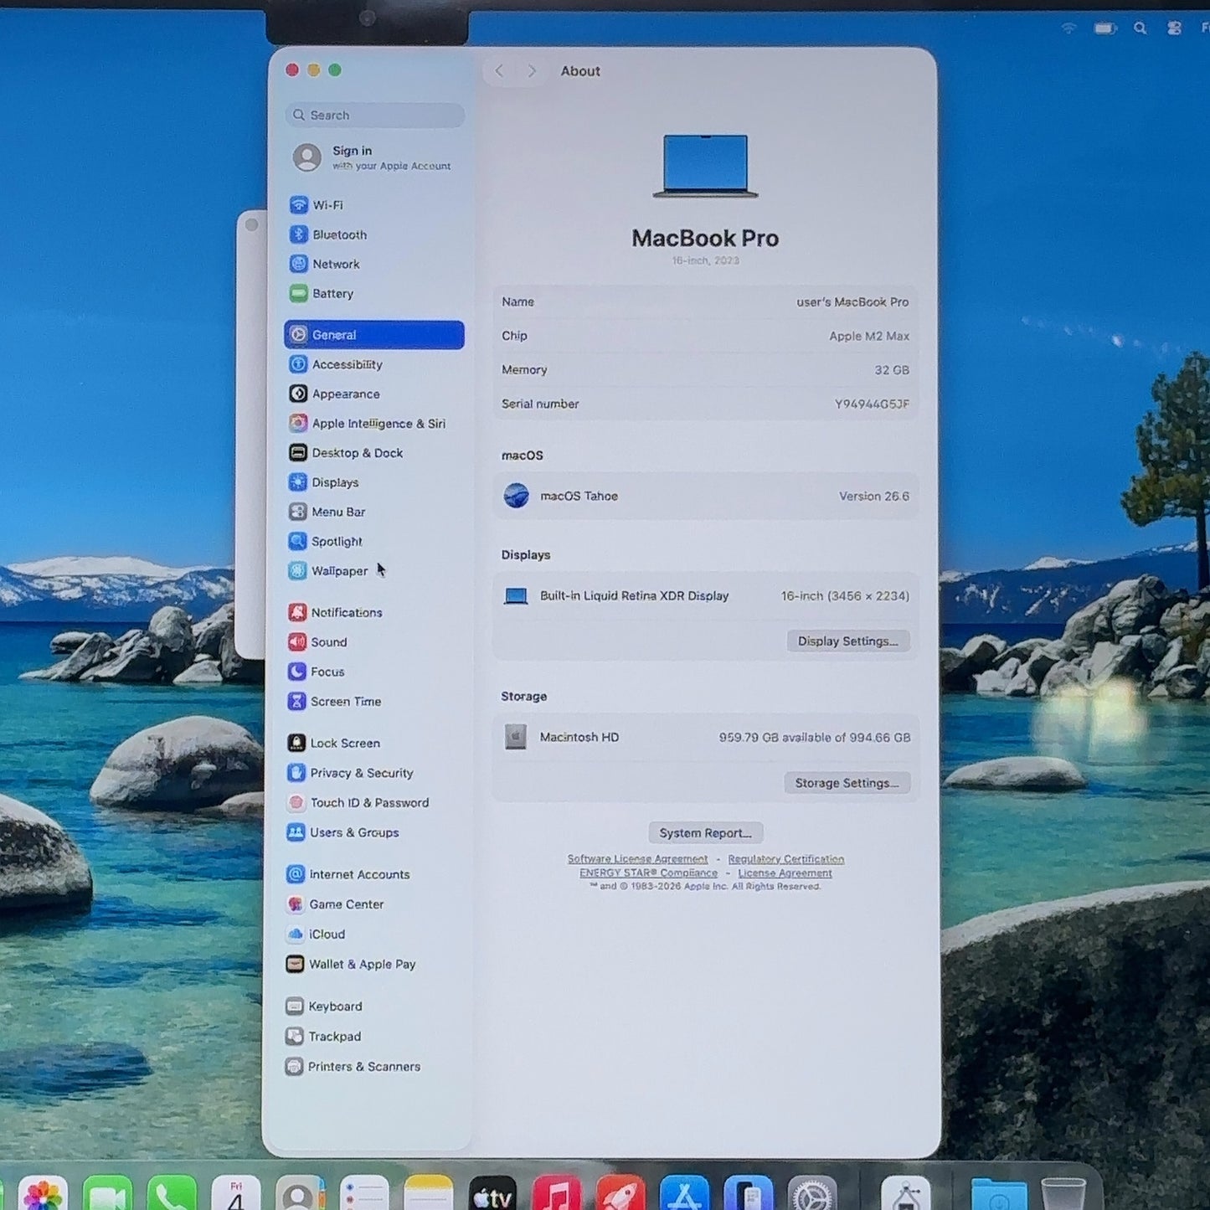The width and height of the screenshot is (1210, 1210).
Task: Open Spotlight settings in the sidebar
Action: (x=373, y=542)
